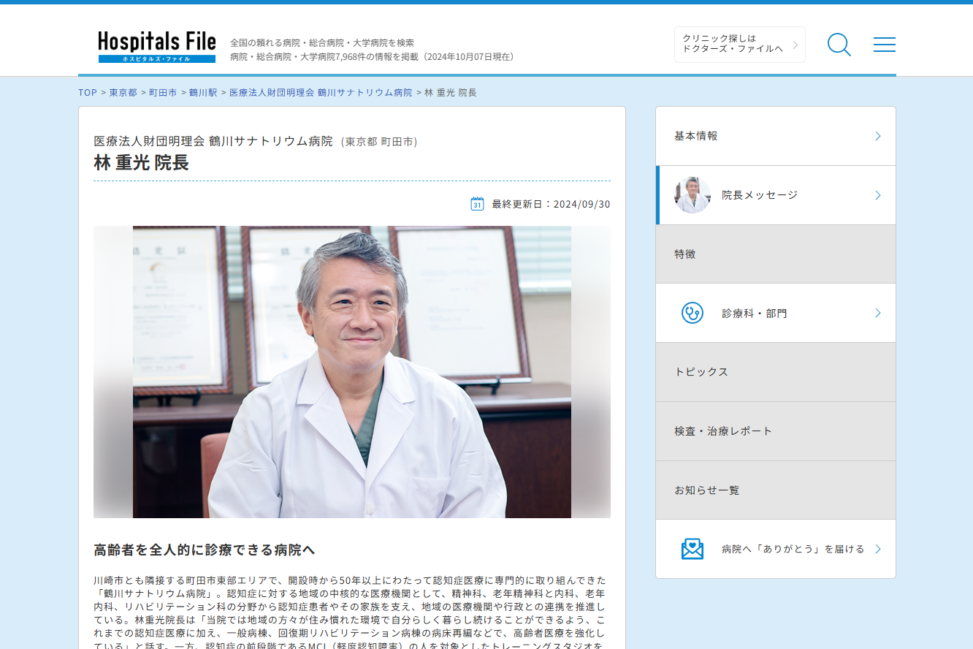Viewport: 973px width, 649px height.
Task: Click chevron arrow on 院長メッセージ row
Action: (x=877, y=195)
